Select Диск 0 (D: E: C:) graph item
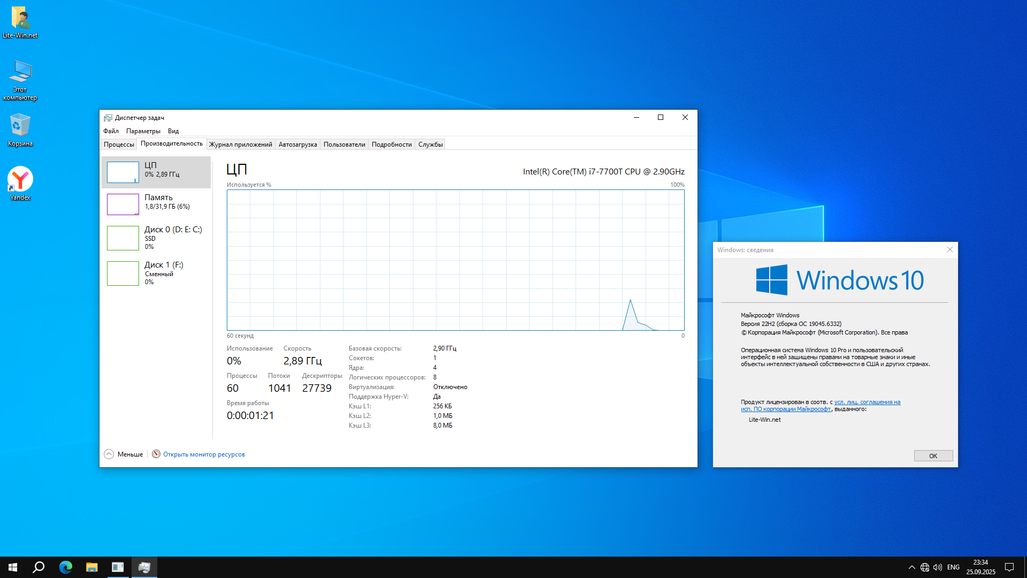1027x578 pixels. point(156,238)
